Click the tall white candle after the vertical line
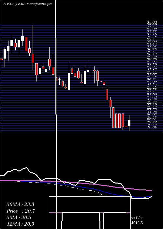This screenshot has width=163, height=229. 69,81
